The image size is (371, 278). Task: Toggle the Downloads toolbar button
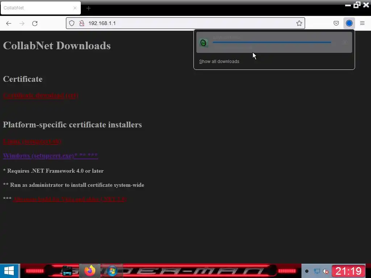pyautogui.click(x=349, y=23)
